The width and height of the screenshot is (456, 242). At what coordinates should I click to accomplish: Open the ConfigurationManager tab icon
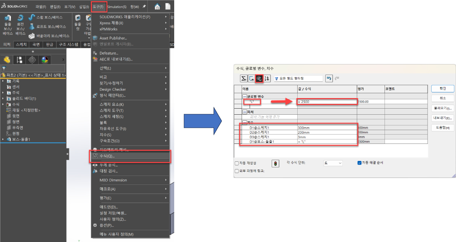coord(32,60)
